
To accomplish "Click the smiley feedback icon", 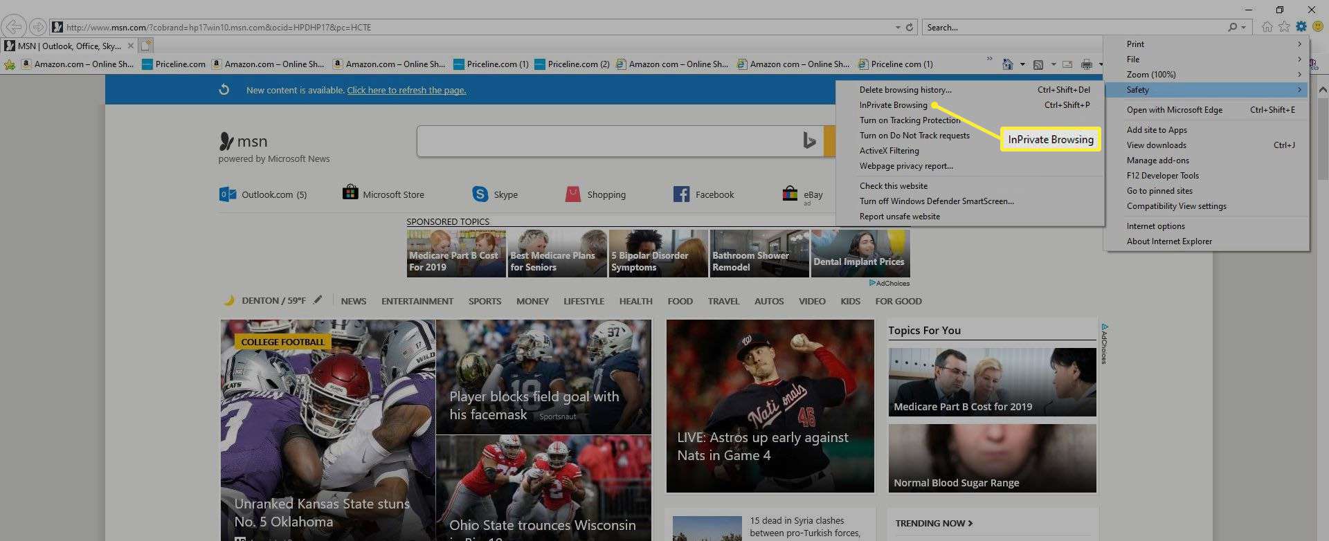I will 1318,27.
